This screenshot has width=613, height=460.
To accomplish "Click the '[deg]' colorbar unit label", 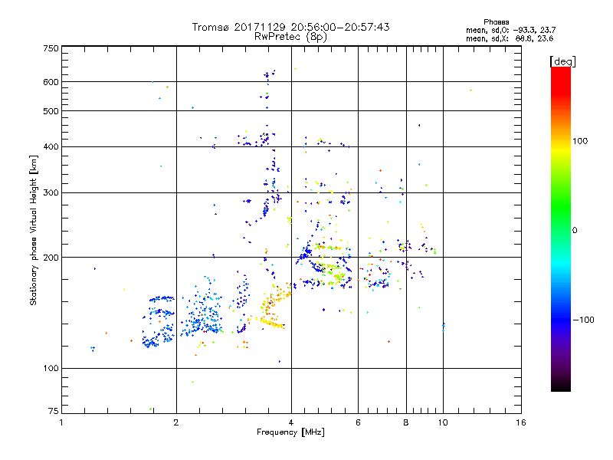I will coord(562,62).
